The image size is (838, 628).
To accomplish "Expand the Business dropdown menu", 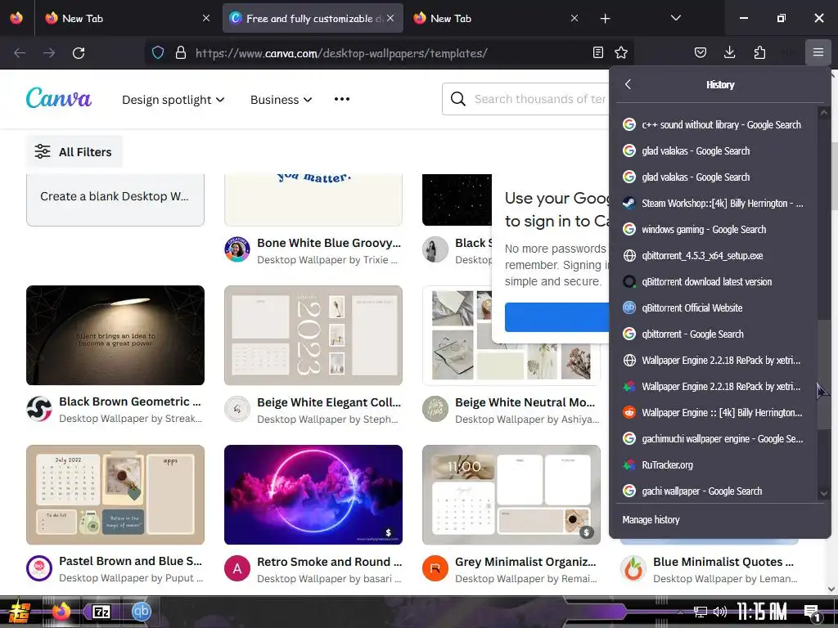I will (282, 100).
